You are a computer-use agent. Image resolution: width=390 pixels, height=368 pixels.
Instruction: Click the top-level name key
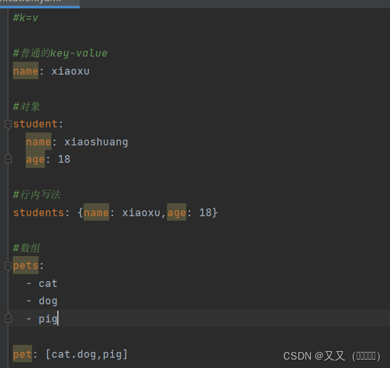[26, 71]
